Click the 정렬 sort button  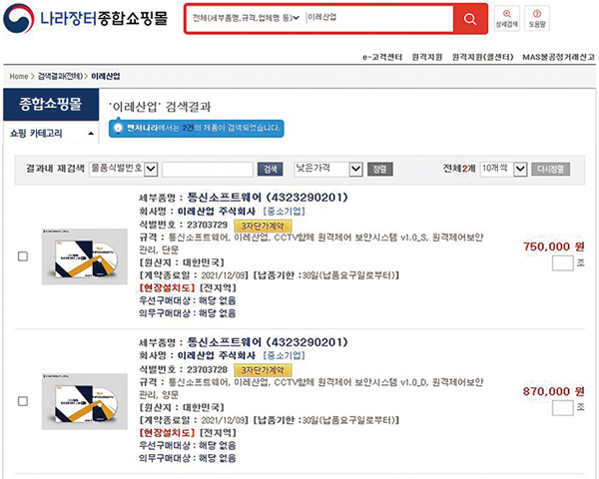(379, 170)
